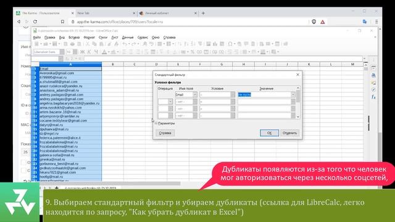Click the Redo arrow in Calc toolbar
This screenshot has height=222, width=395.
[134, 44]
